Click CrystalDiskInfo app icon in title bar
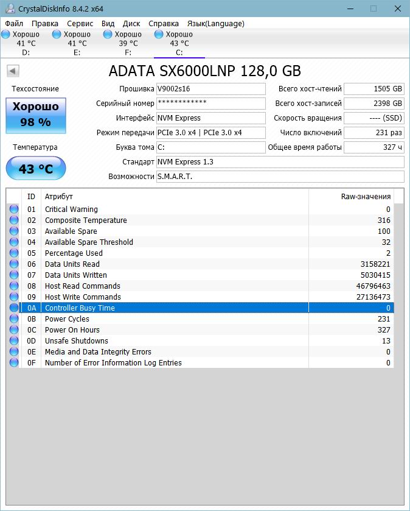Screen dimensions: 410x511 point(10,9)
